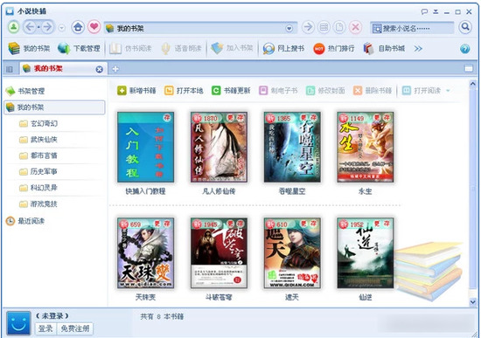
Task: Close the 我的书架 tab
Action: point(99,69)
